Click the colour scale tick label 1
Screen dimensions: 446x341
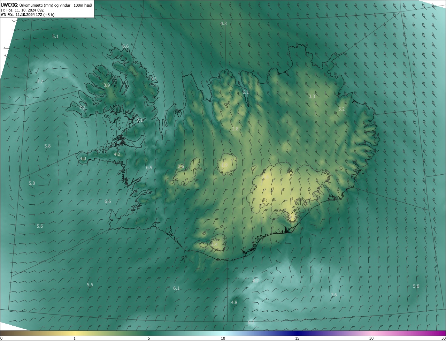tap(75, 339)
